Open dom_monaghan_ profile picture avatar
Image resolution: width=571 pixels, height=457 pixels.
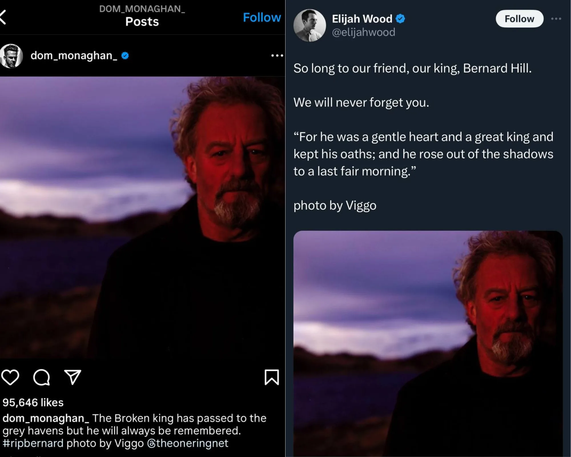tap(11, 56)
